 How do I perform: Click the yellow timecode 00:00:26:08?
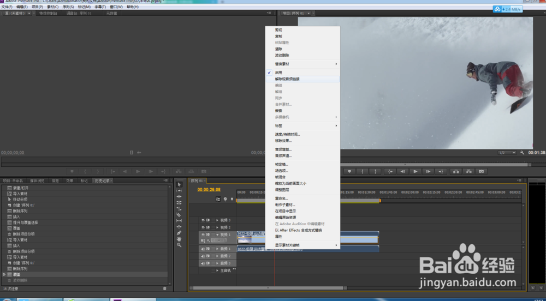pyautogui.click(x=209, y=189)
